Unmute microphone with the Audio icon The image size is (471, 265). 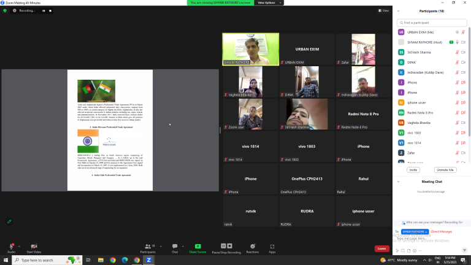click(x=10, y=247)
